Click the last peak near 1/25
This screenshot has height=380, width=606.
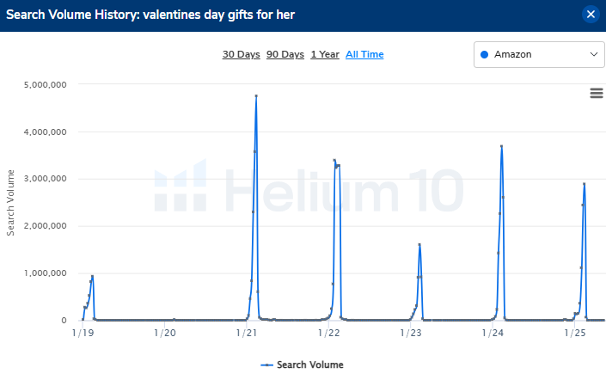(585, 184)
